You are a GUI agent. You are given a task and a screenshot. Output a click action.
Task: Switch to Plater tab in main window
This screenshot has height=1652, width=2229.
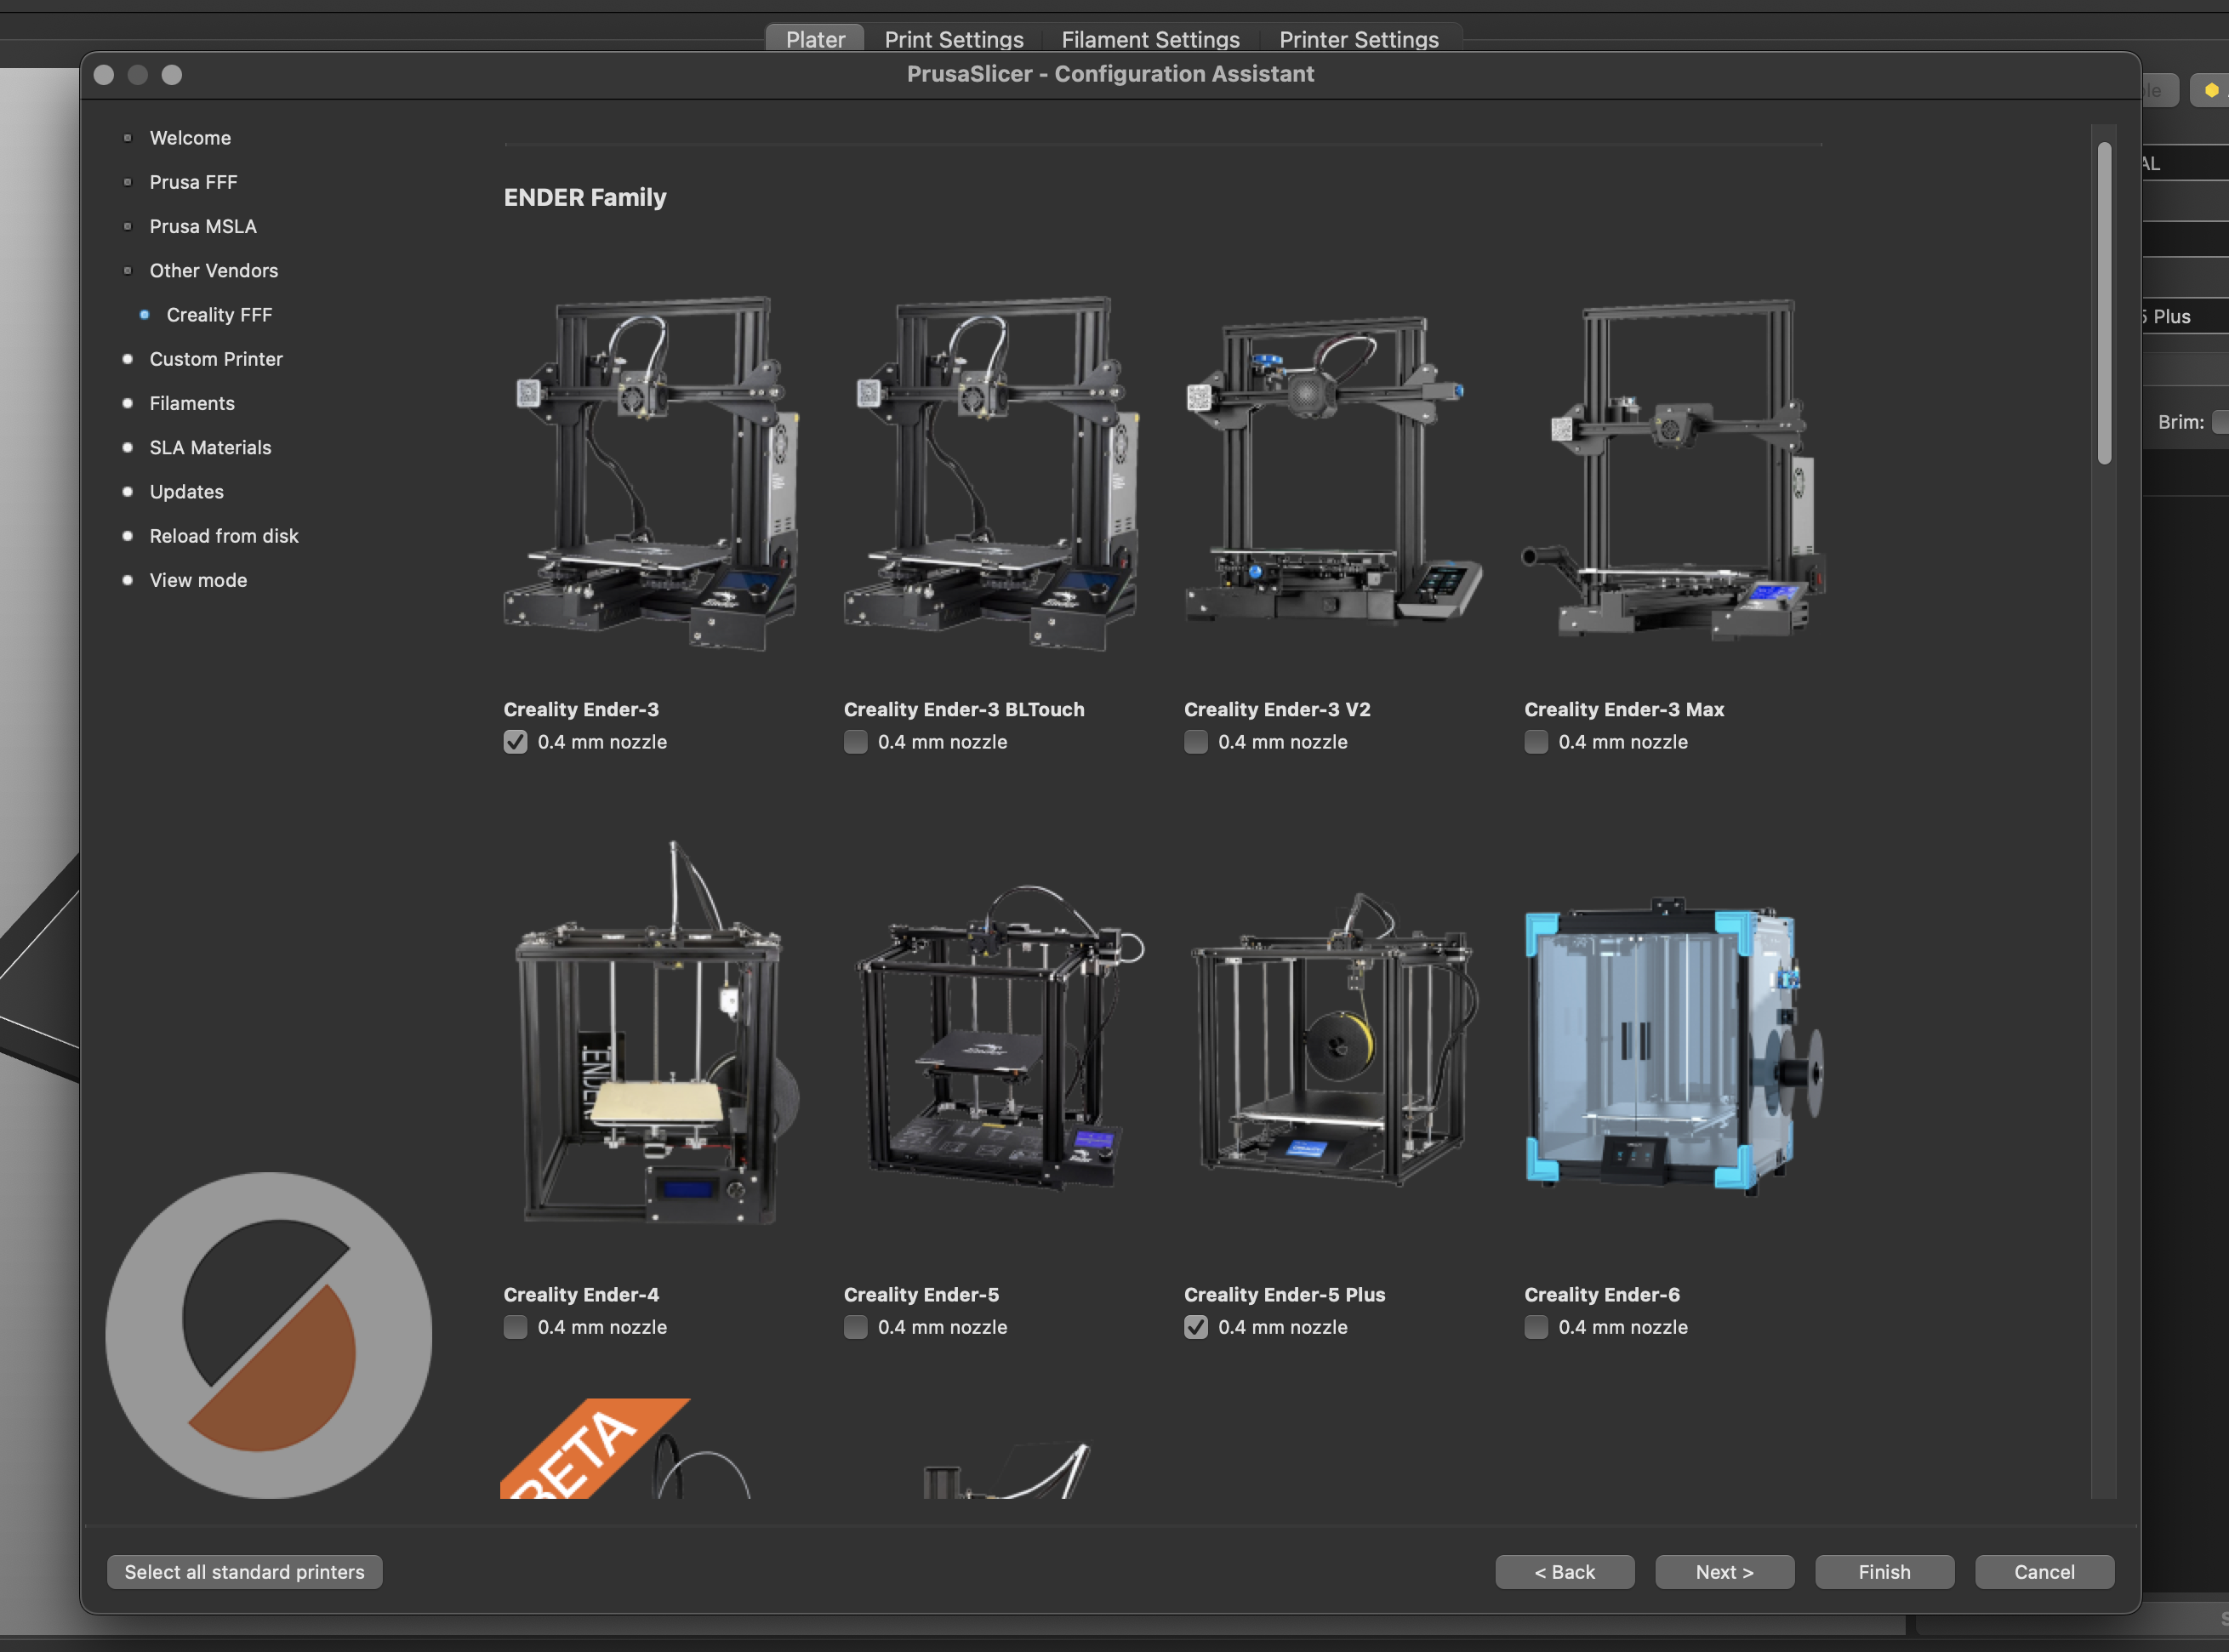pos(815,39)
